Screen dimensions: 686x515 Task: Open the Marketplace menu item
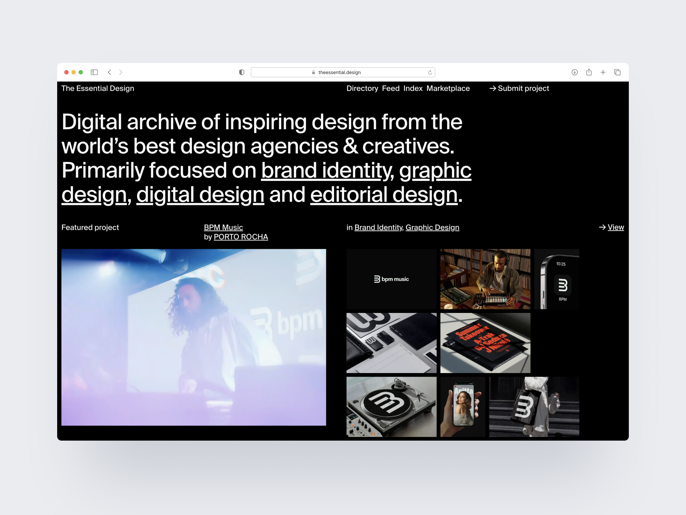pos(448,88)
